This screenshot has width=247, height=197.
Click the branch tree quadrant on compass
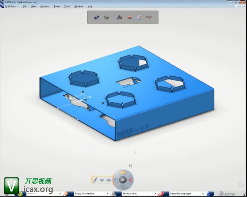click(x=123, y=187)
